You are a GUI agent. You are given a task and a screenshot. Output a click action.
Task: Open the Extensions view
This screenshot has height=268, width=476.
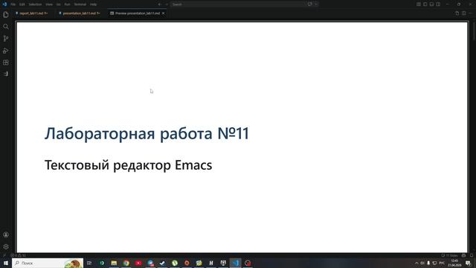[6, 63]
